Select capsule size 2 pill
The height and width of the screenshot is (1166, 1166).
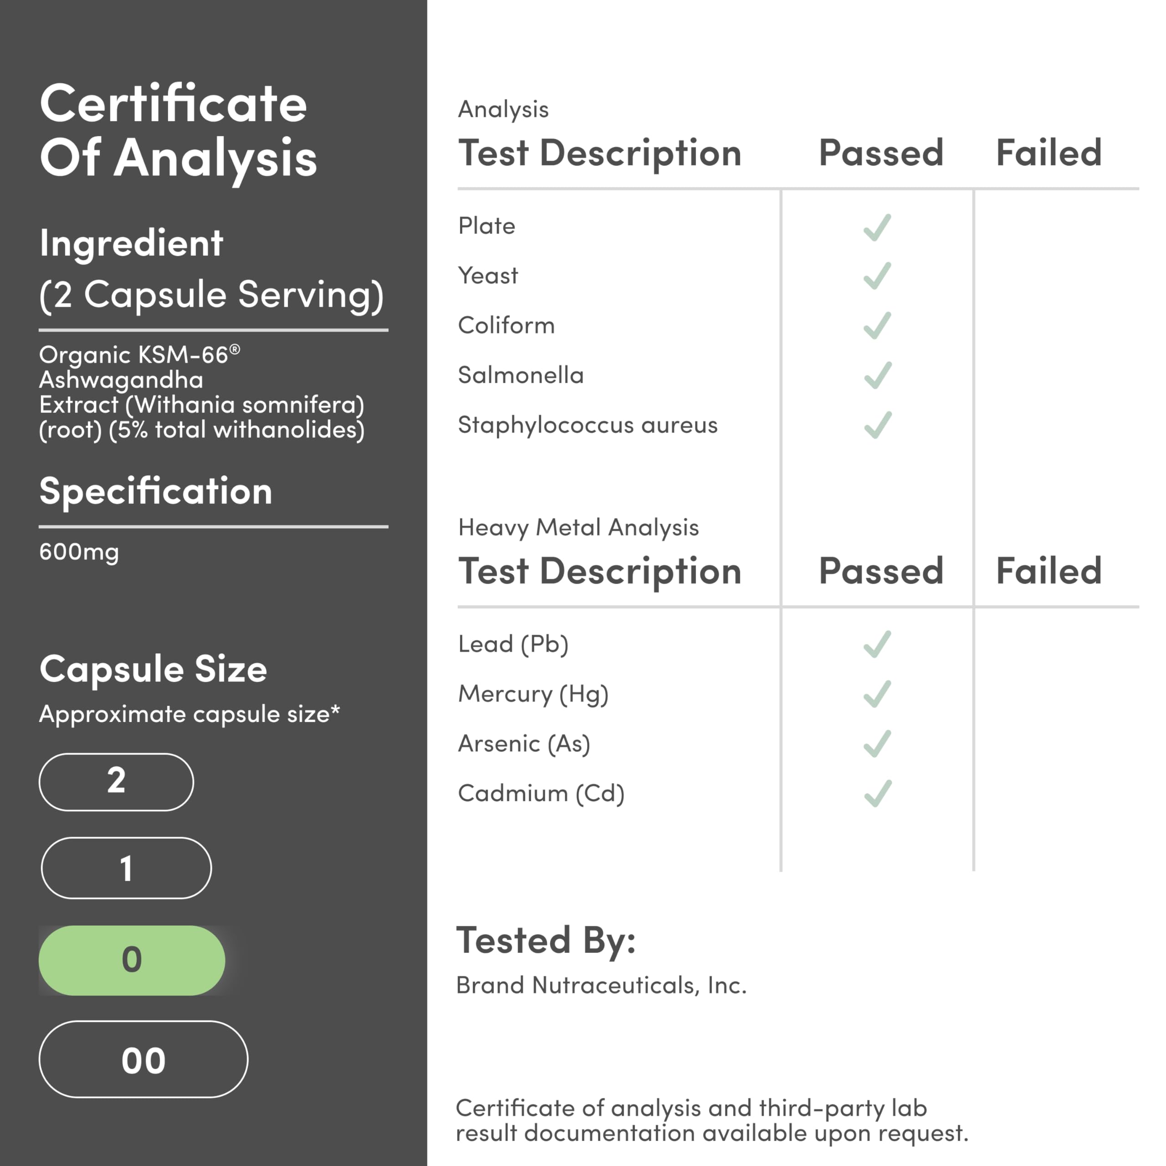click(x=117, y=782)
